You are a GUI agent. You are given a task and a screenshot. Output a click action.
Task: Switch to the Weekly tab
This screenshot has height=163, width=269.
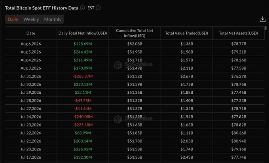[31, 19]
